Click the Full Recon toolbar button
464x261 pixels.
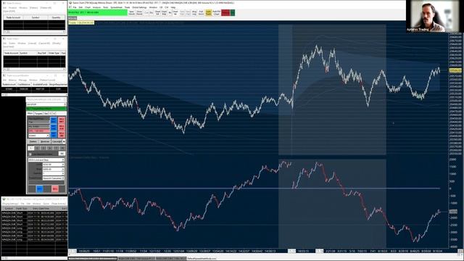click(201, 13)
